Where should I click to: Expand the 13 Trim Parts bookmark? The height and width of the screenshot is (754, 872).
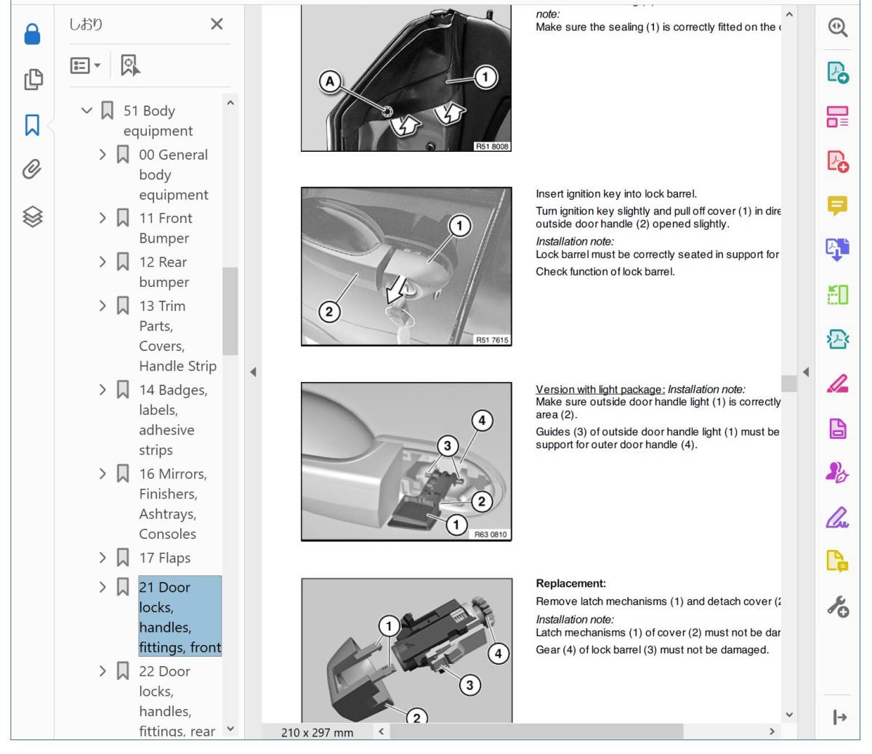click(x=102, y=306)
